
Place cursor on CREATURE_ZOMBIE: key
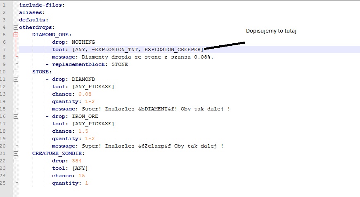tap(58, 153)
